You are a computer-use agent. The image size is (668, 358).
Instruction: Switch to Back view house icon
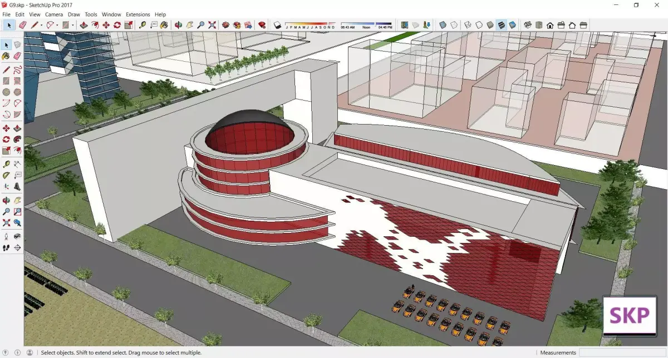click(572, 25)
